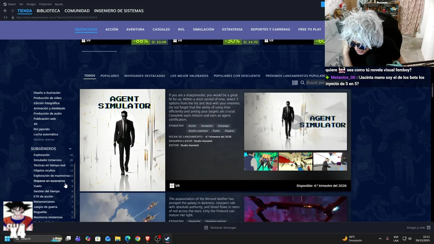Go back with the browser back arrow
The image size is (434, 244).
[5, 11]
